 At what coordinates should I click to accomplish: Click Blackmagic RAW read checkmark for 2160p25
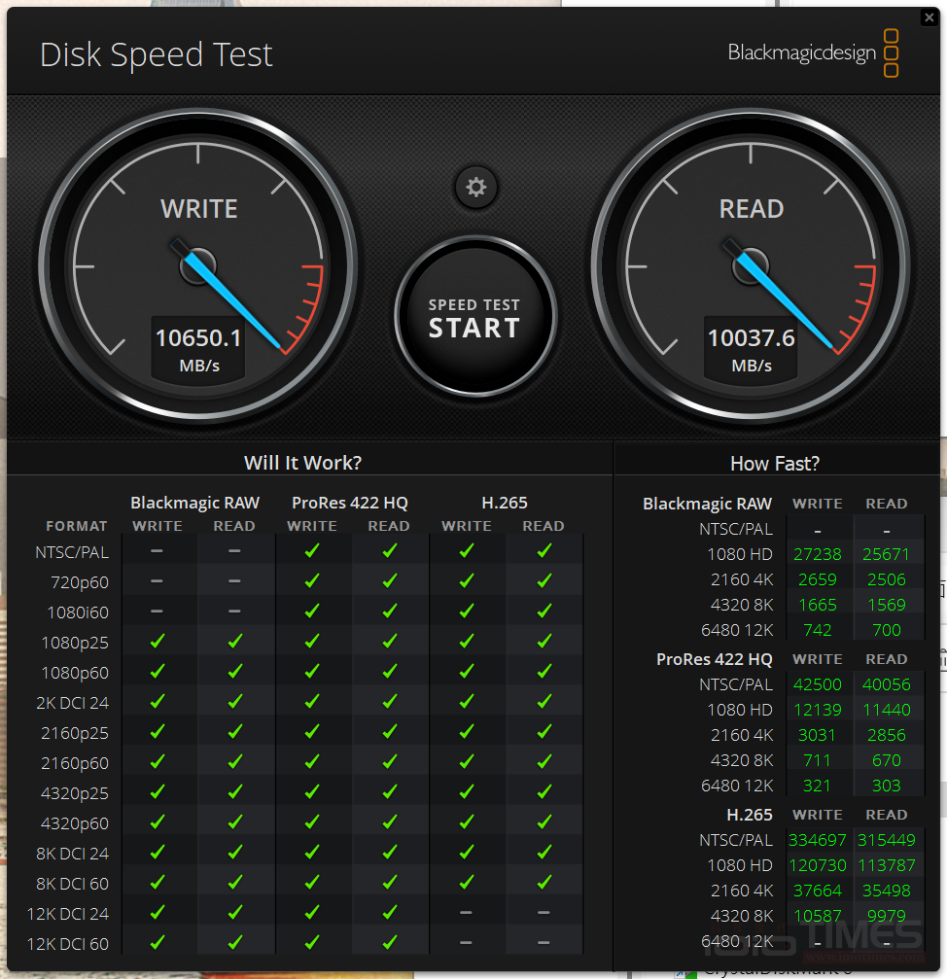[234, 731]
